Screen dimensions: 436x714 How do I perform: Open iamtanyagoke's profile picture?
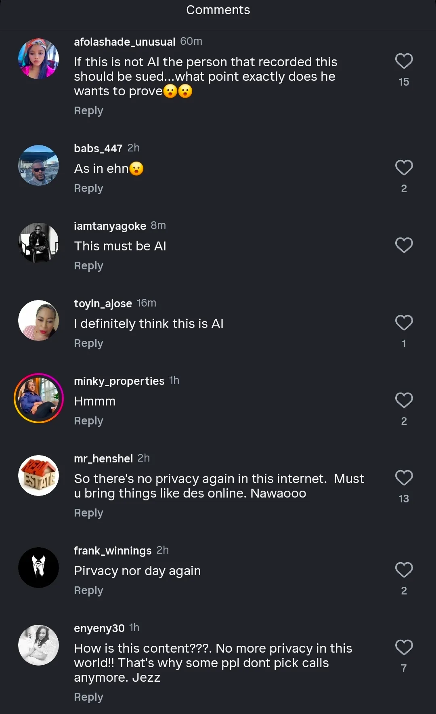click(39, 243)
